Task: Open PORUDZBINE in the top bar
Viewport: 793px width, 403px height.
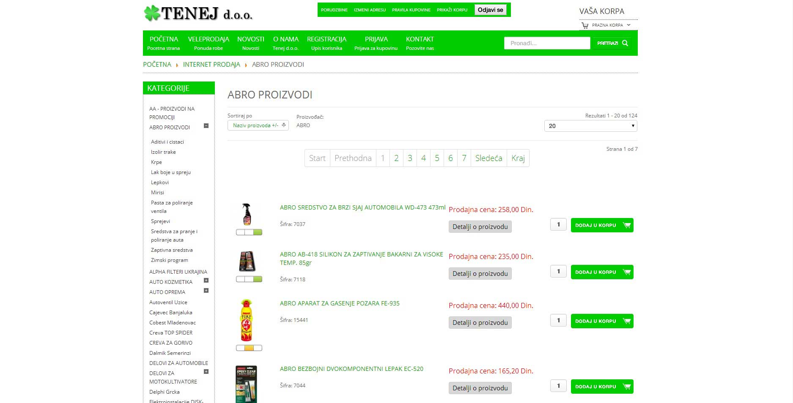Action: click(334, 10)
